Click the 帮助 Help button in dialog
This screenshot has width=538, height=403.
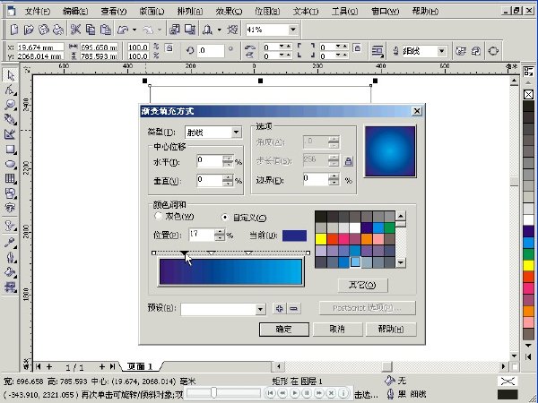391,330
